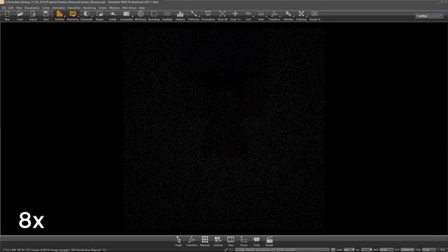Open the View menu
This screenshot has width=448, height=252.
click(19, 8)
